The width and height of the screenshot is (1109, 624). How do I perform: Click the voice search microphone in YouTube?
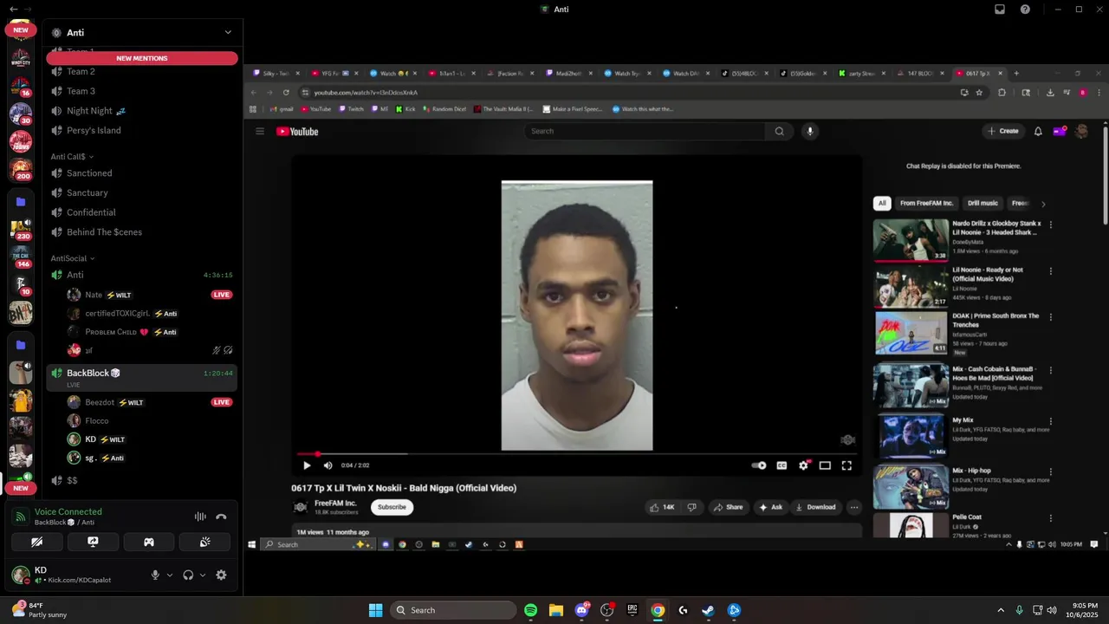810,131
